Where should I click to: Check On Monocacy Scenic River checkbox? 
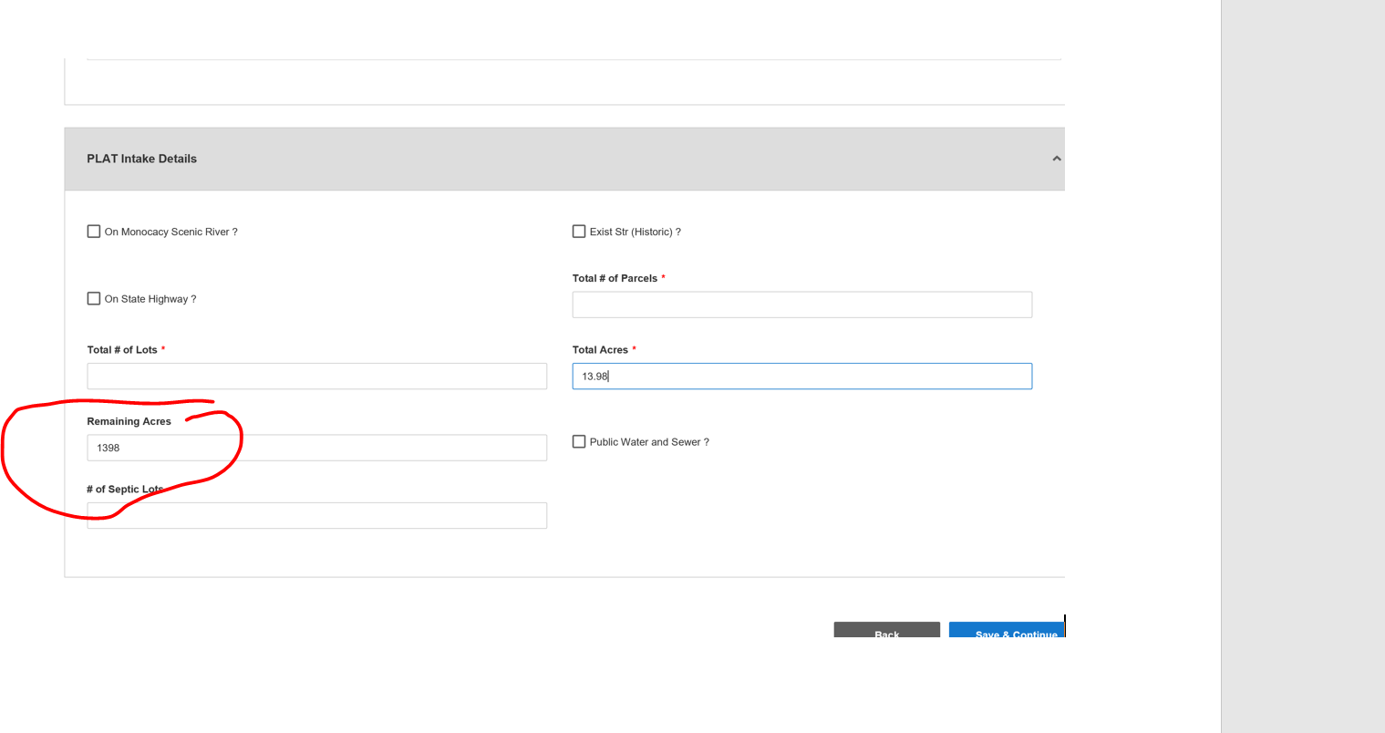click(x=94, y=232)
